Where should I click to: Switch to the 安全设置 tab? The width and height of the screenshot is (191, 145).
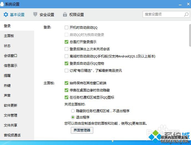44,15
